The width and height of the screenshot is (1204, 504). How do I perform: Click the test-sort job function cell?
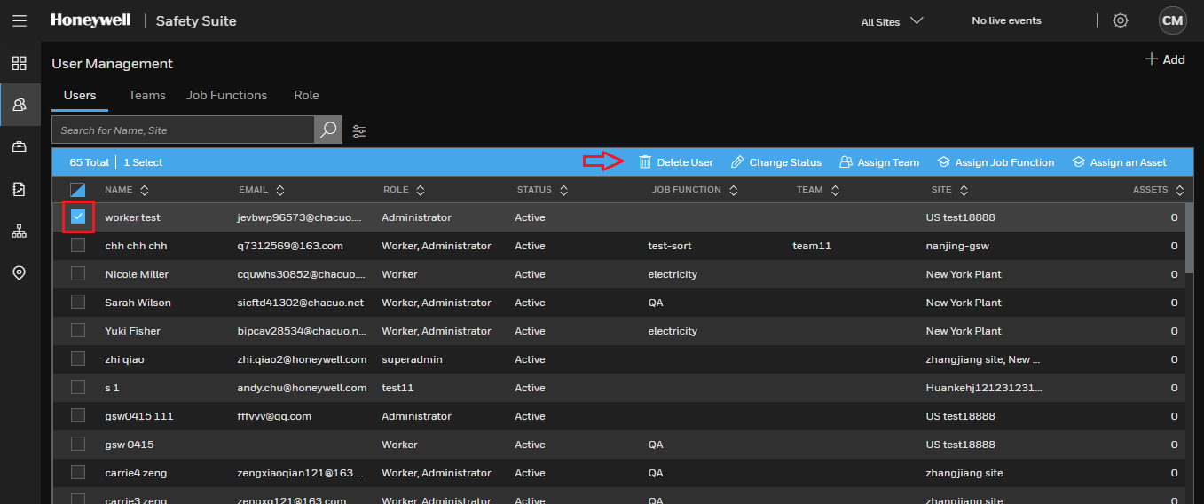coord(670,246)
